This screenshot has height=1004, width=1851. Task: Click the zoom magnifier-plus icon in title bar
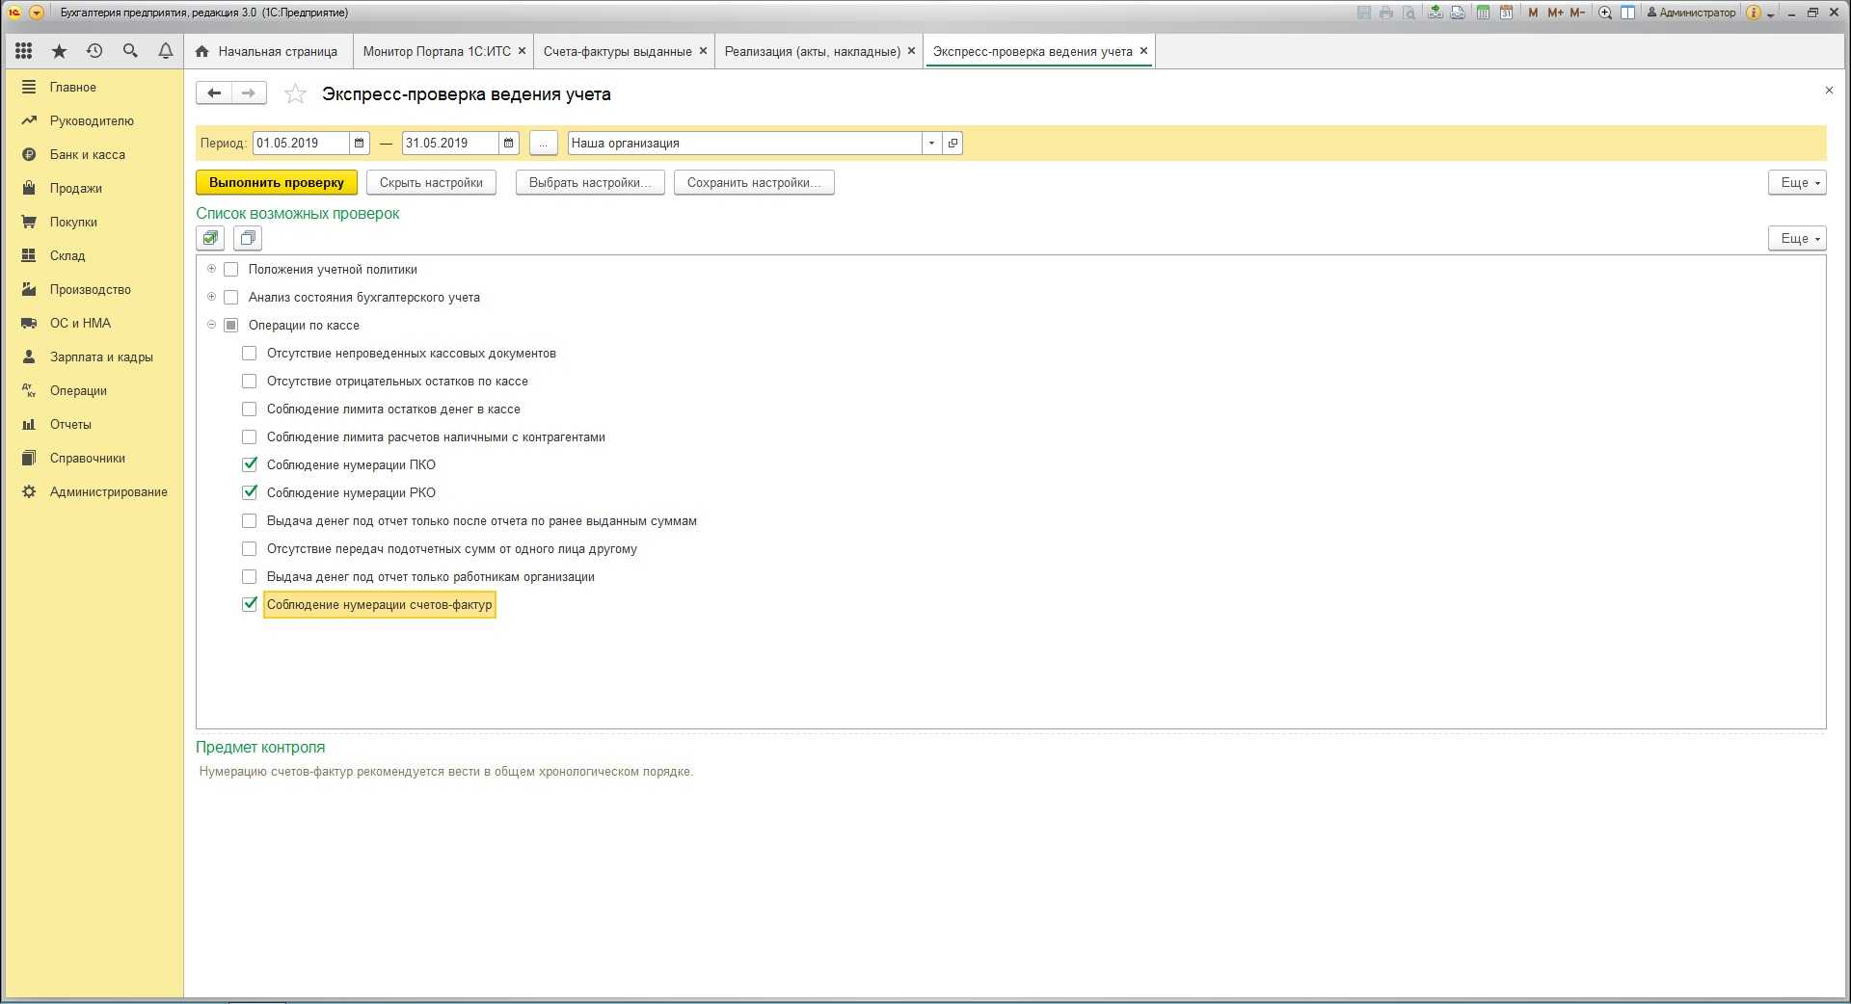(1605, 13)
